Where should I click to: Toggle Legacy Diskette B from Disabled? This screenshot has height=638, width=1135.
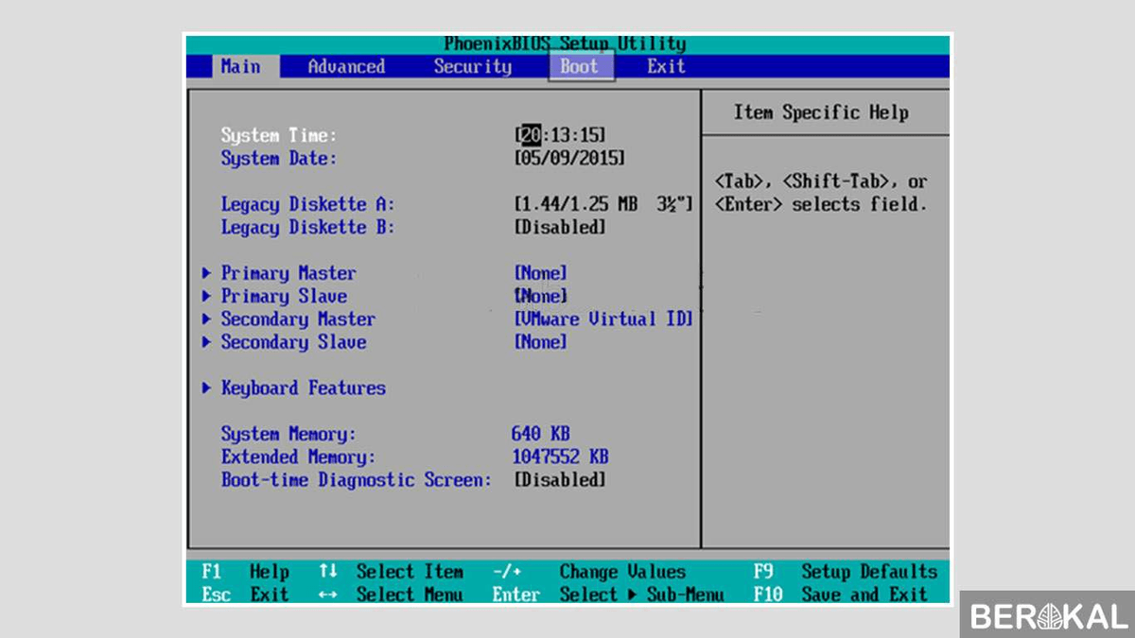point(560,227)
